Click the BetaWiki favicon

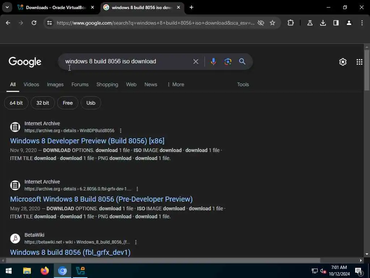(x=15, y=239)
